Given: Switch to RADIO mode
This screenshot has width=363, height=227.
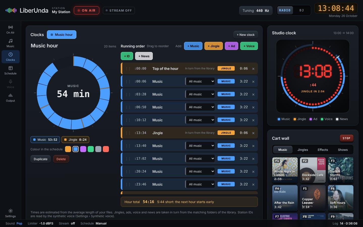Looking at the screenshot, I should (x=285, y=10).
